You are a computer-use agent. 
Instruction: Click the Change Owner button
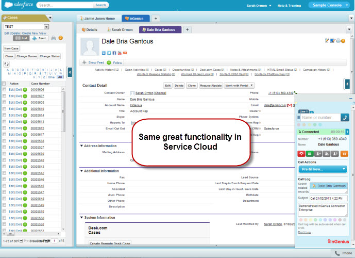point(27,56)
